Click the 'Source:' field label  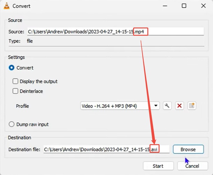(16, 31)
